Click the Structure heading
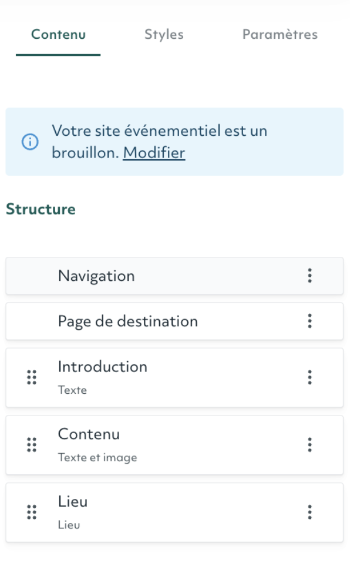 [41, 209]
